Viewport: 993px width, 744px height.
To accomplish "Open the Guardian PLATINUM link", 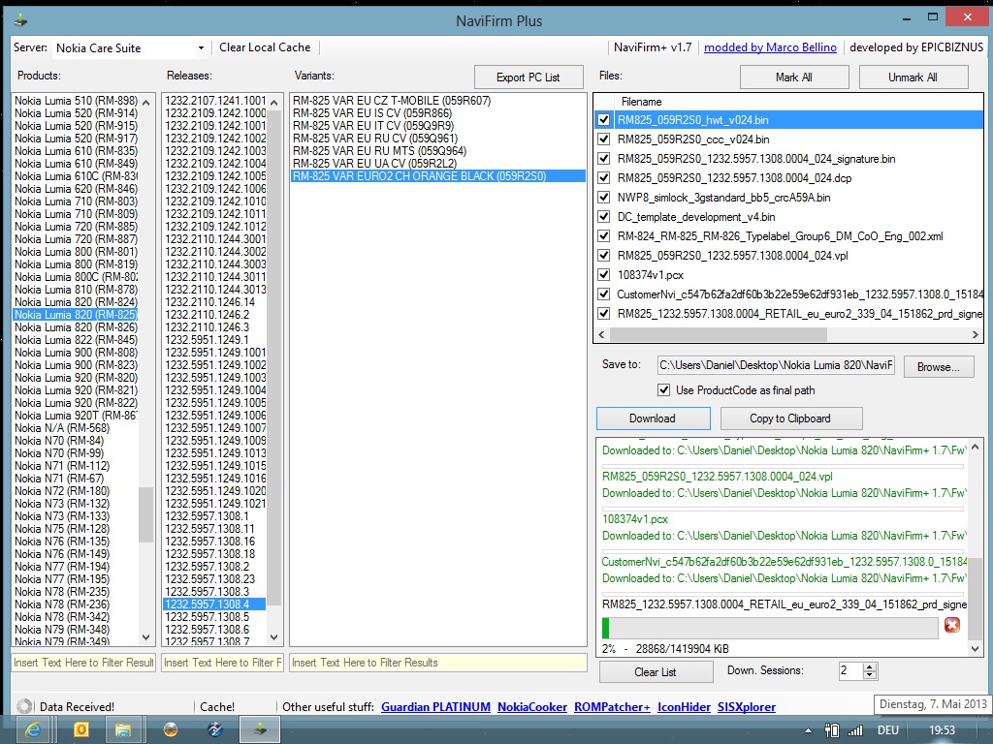I will [435, 706].
